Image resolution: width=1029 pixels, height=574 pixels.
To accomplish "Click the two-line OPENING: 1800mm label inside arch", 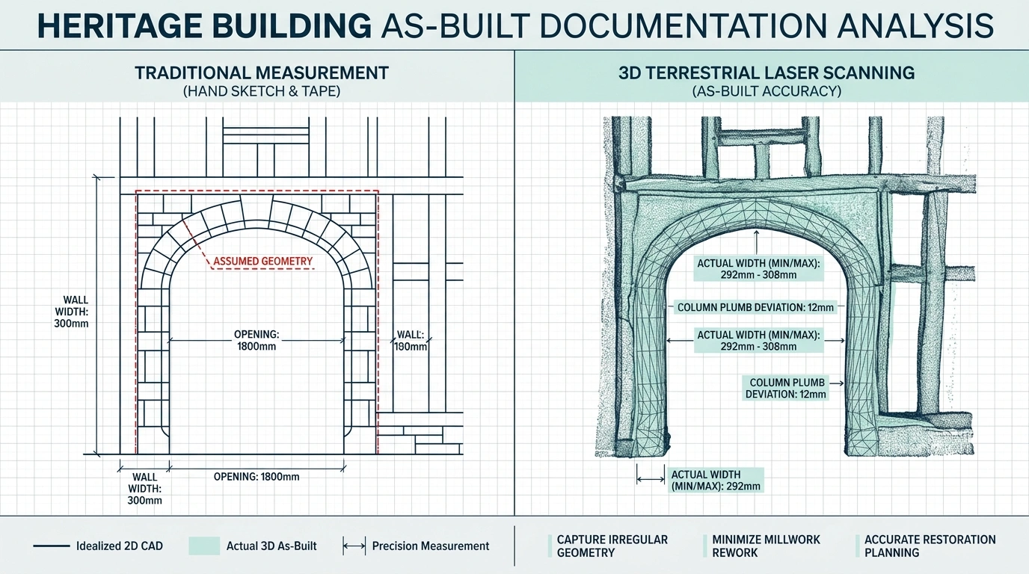I will (x=257, y=341).
